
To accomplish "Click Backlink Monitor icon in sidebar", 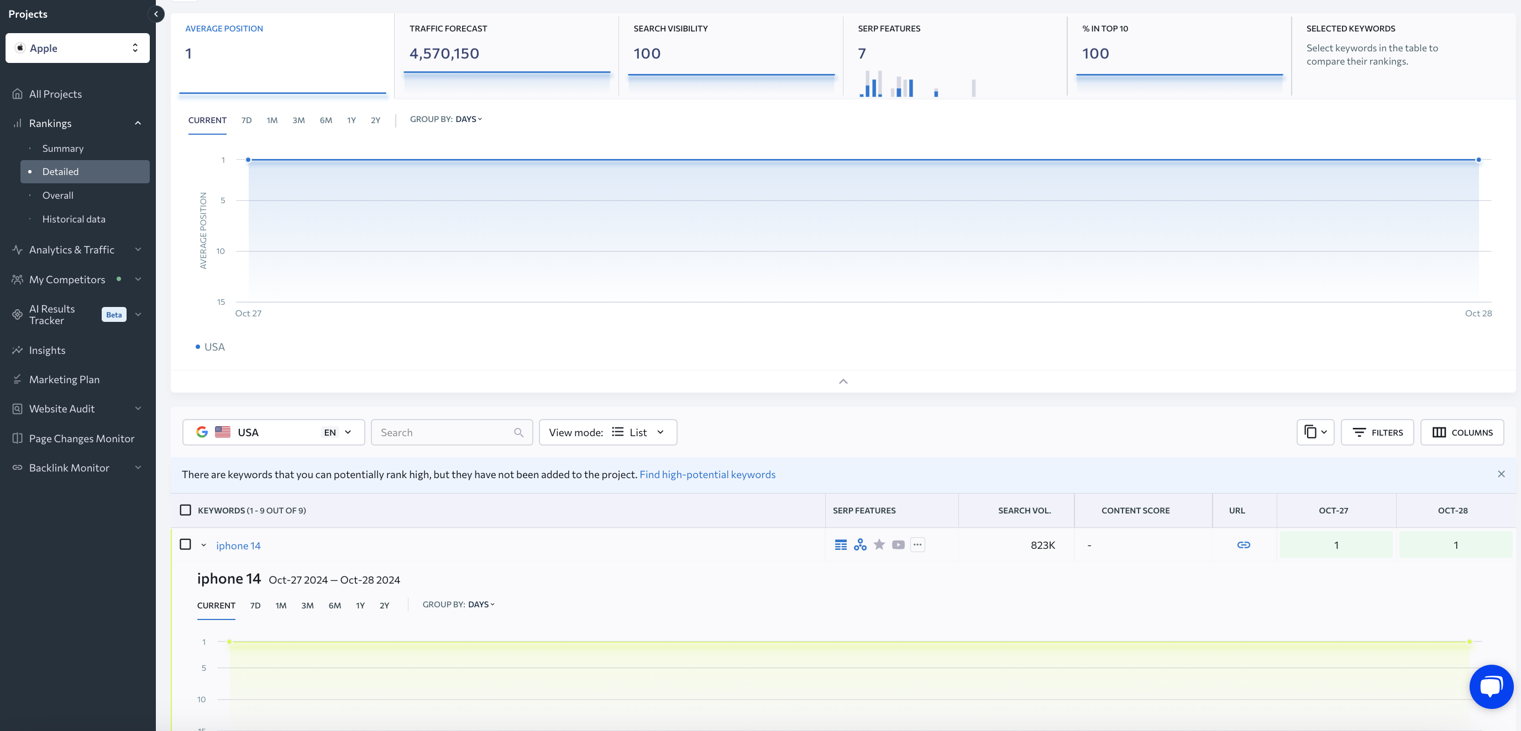I will pos(17,468).
